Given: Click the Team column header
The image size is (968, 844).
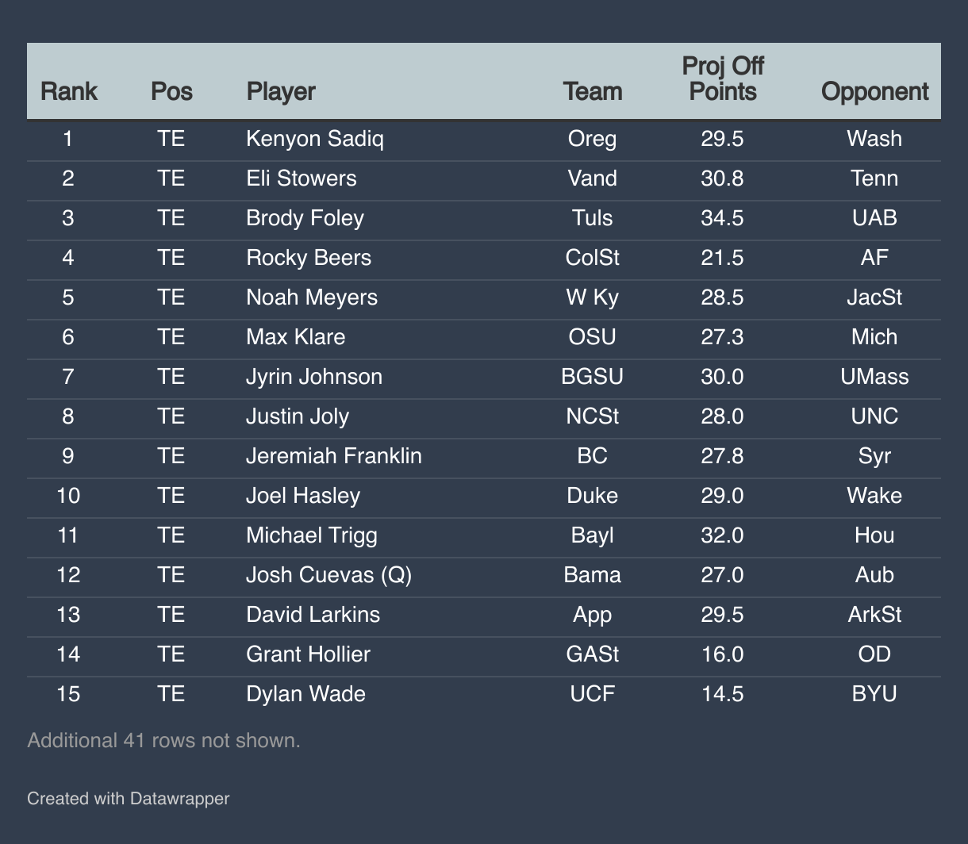Looking at the screenshot, I should click(592, 91).
